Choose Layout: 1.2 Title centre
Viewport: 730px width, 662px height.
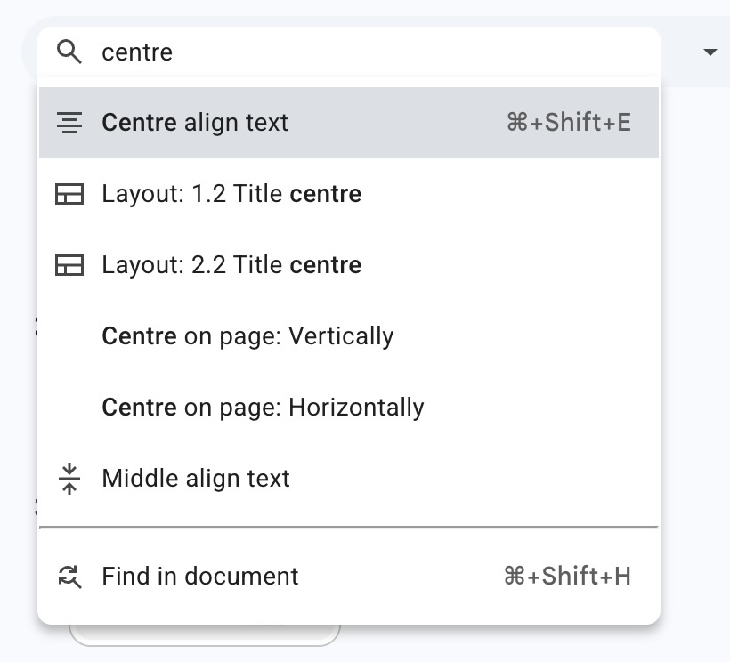[231, 194]
